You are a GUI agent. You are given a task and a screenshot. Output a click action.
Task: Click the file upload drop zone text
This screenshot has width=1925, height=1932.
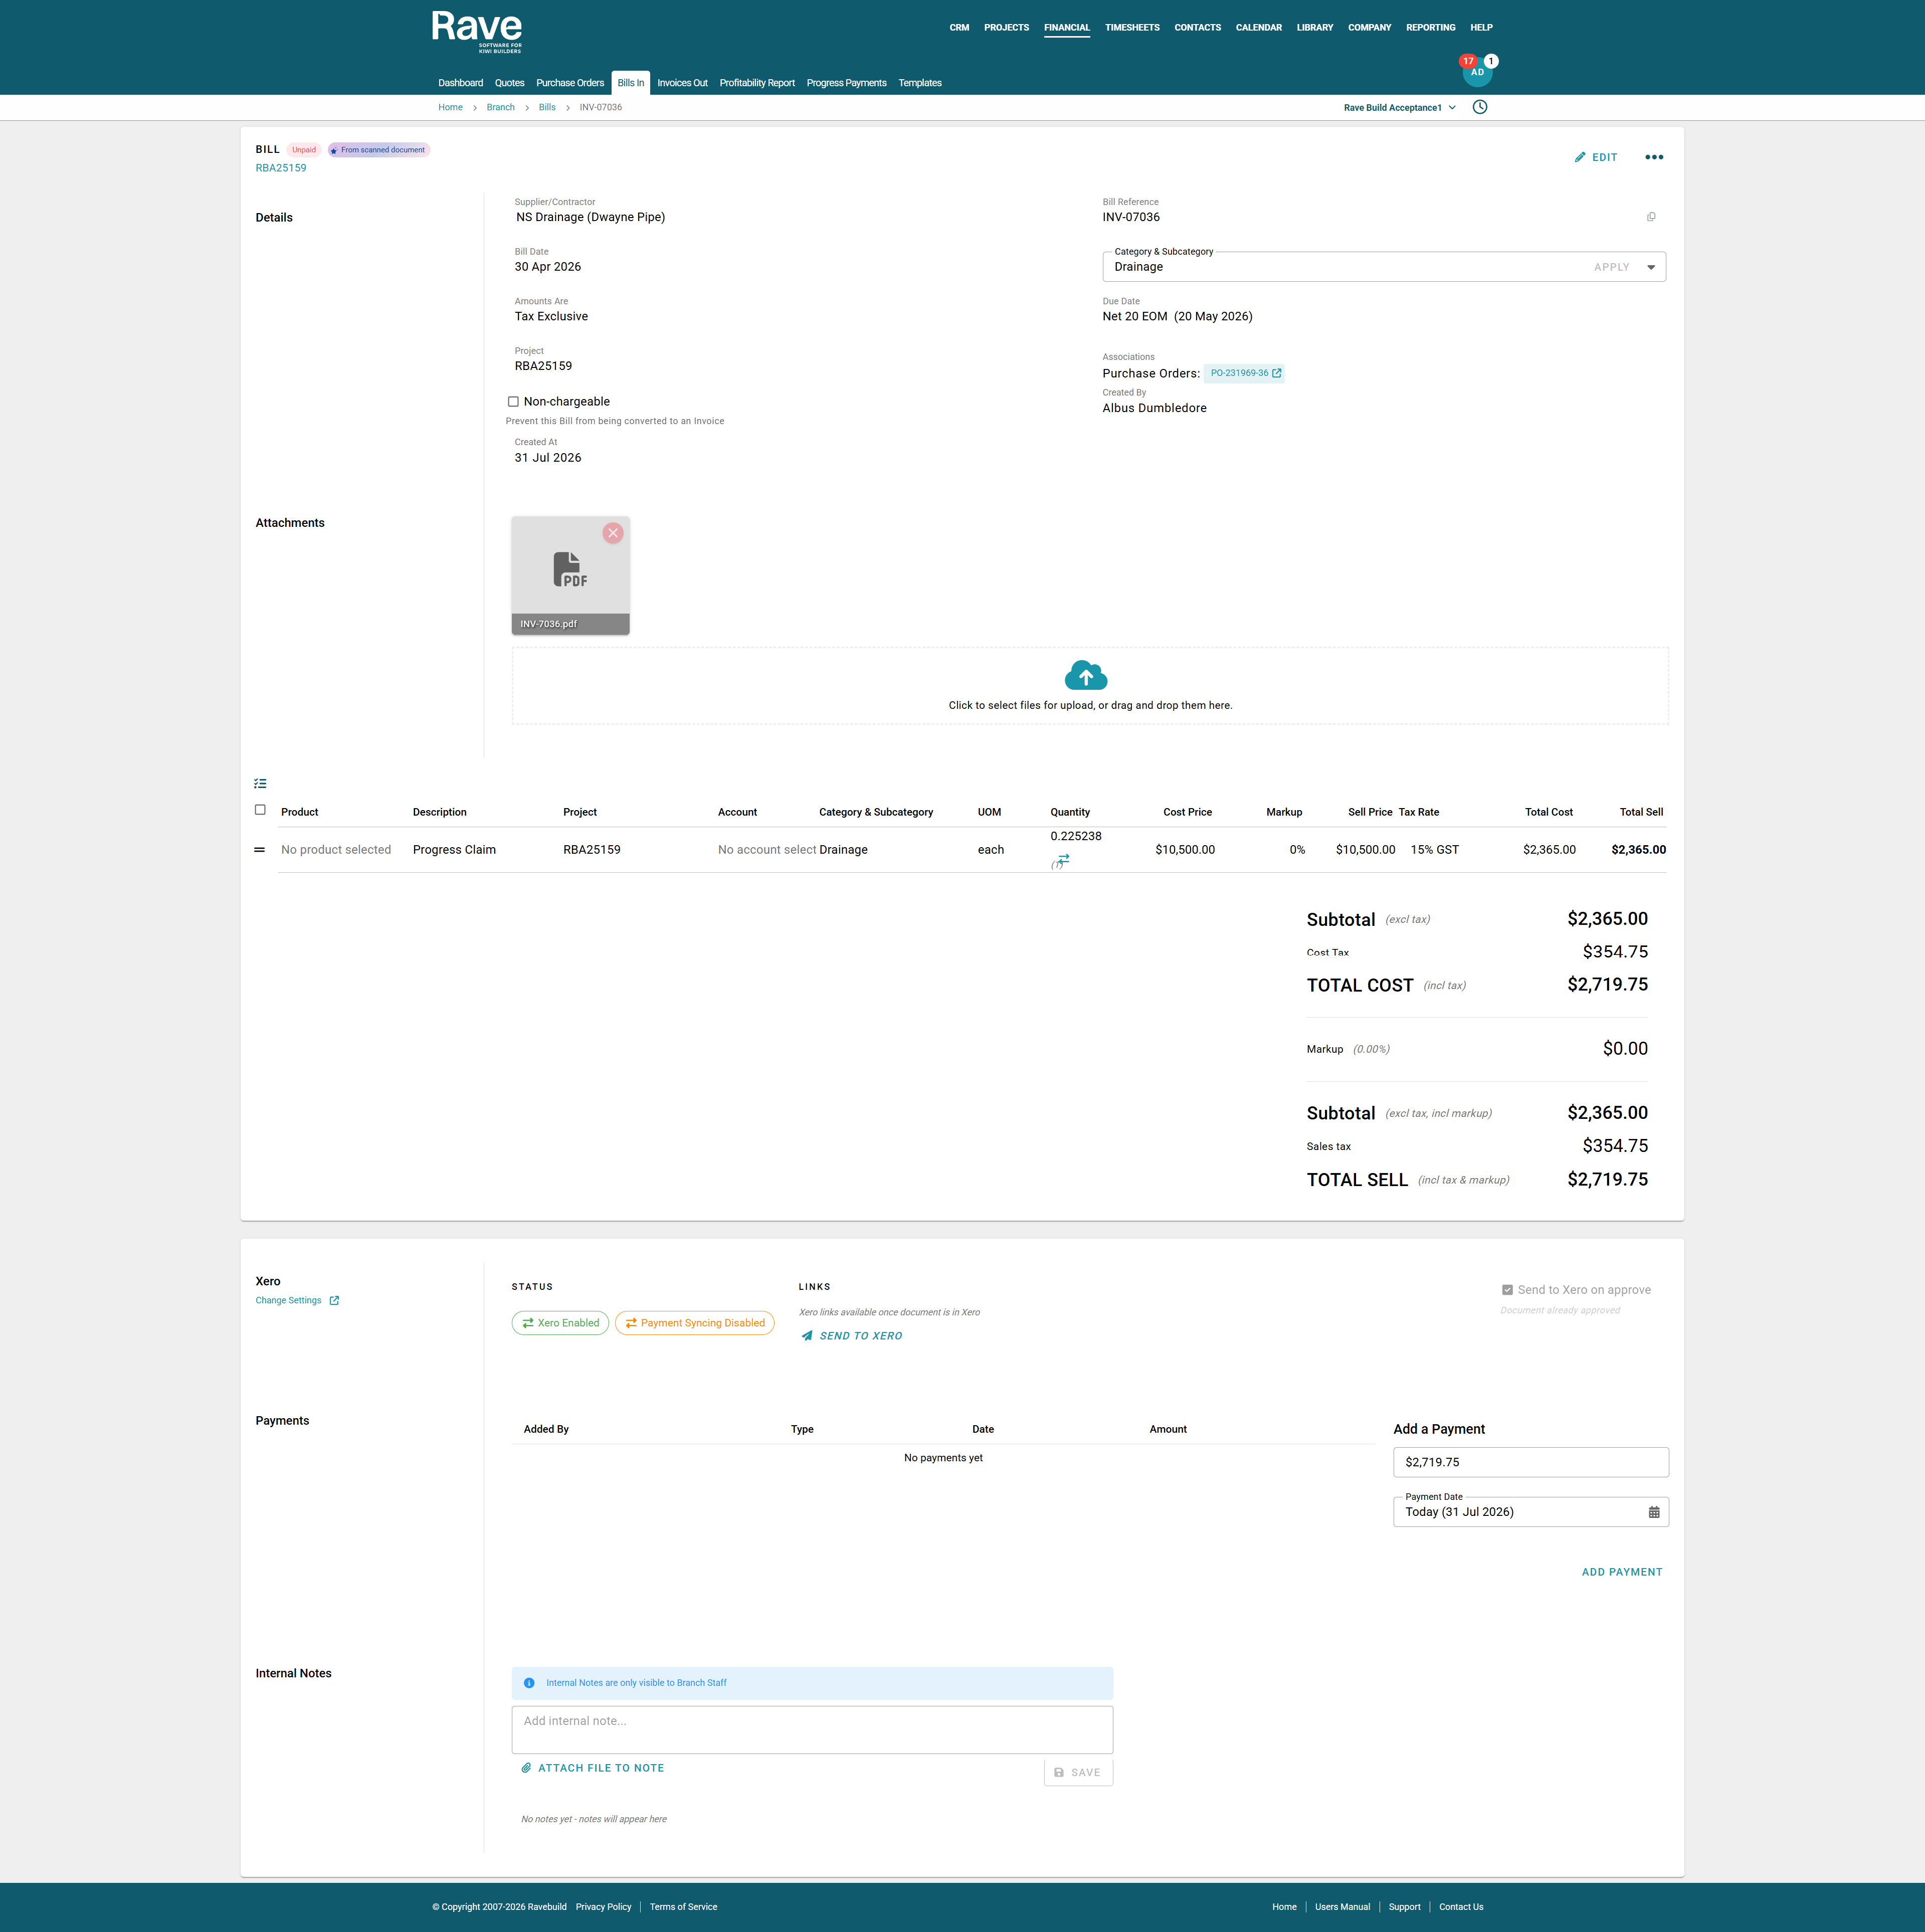[x=1090, y=705]
